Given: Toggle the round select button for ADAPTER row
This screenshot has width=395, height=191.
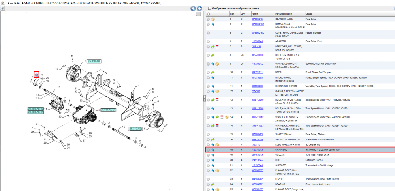Looking at the screenshot, I should pos(208,41).
